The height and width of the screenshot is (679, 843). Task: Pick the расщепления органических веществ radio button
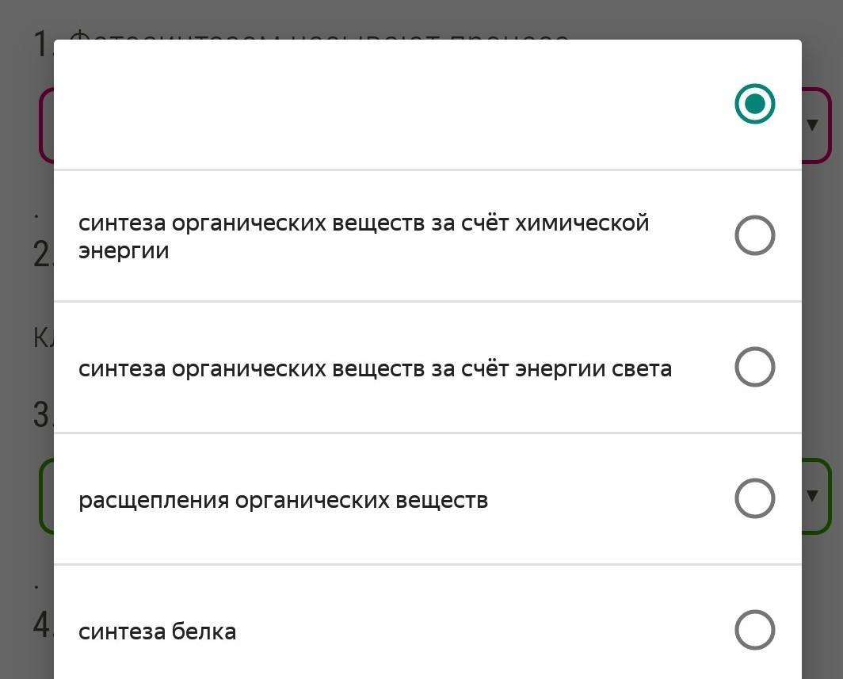tap(754, 498)
